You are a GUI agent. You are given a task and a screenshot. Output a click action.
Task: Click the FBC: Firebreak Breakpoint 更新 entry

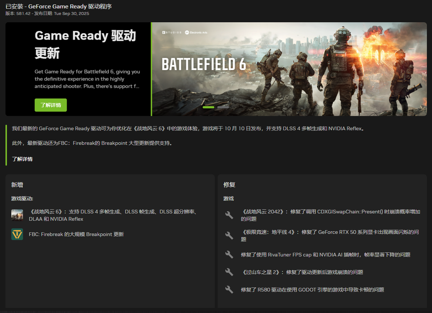76,234
